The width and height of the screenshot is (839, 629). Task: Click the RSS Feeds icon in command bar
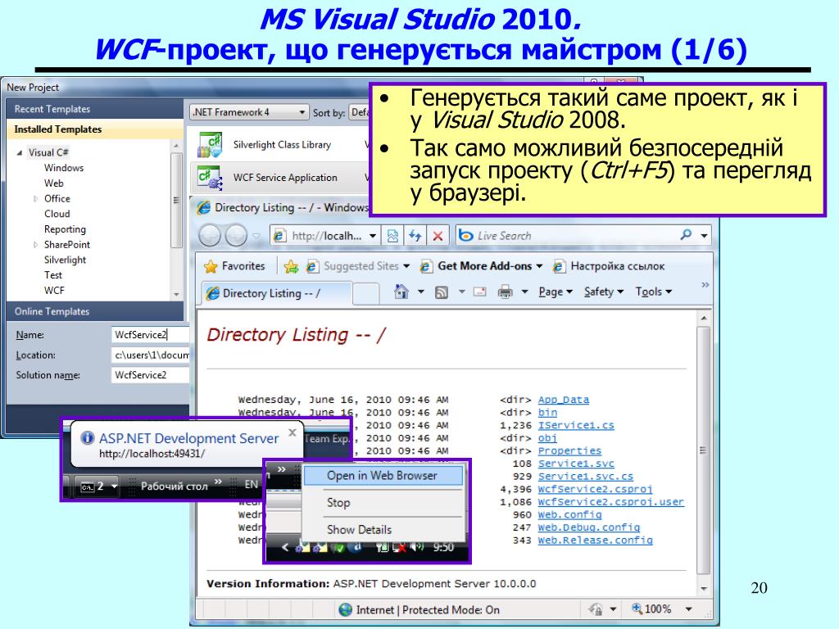tap(442, 292)
